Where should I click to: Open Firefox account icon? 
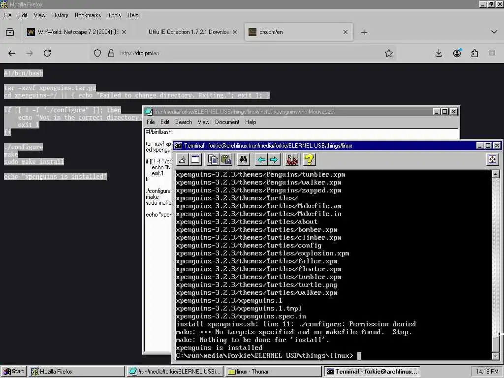457,53
